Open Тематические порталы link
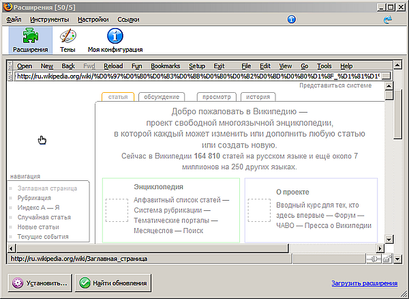Viewport: 409px width, 299px height. [171, 220]
